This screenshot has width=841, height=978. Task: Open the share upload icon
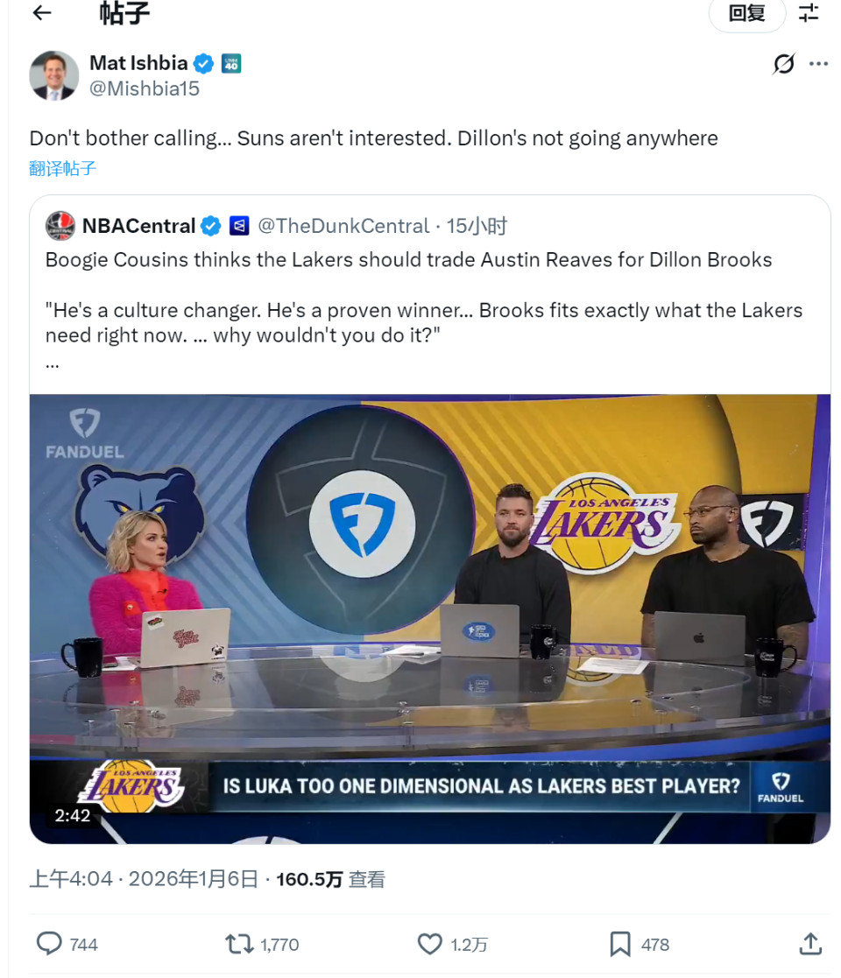810,944
